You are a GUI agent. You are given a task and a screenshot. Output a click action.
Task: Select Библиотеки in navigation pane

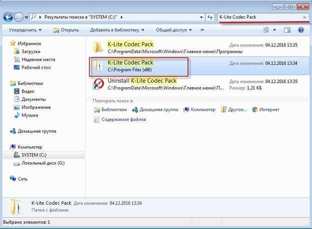pyautogui.click(x=30, y=83)
